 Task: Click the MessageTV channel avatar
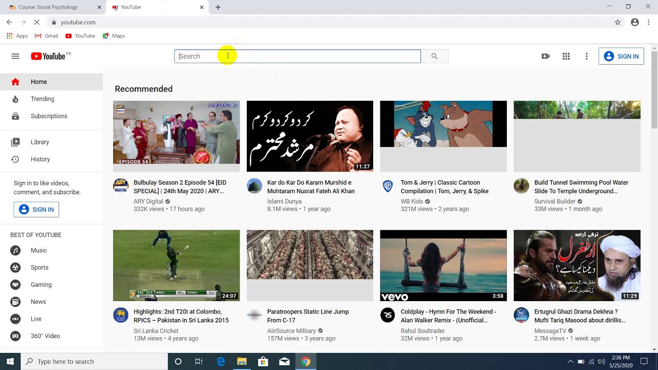[521, 315]
